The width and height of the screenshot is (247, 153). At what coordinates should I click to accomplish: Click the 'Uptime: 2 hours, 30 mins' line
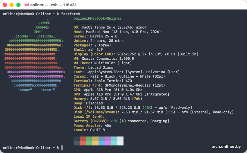pyautogui.click(x=98, y=41)
